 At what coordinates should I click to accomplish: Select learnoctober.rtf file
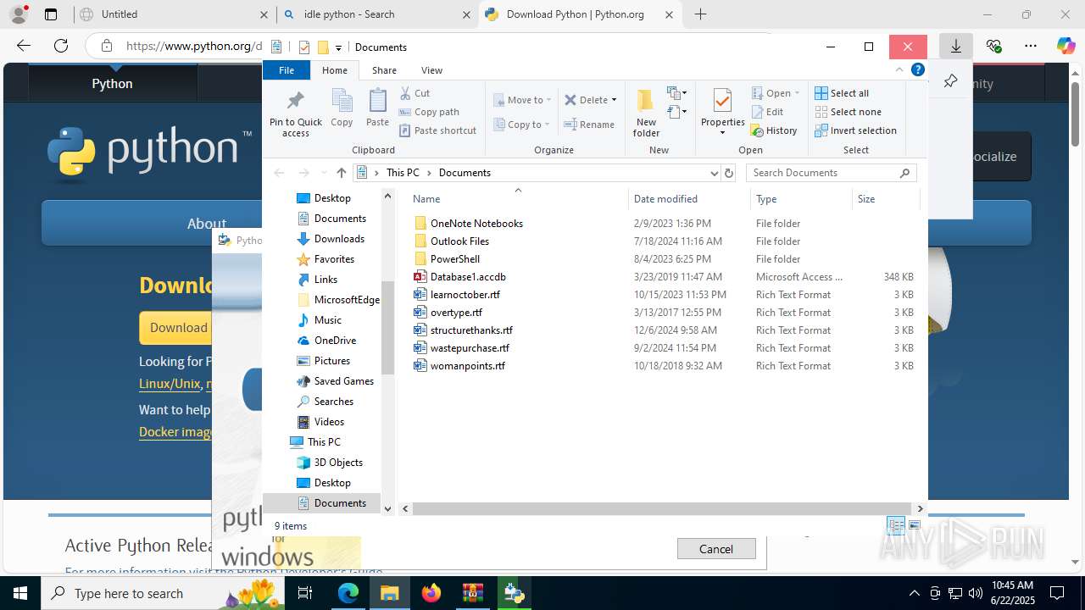pyautogui.click(x=465, y=295)
